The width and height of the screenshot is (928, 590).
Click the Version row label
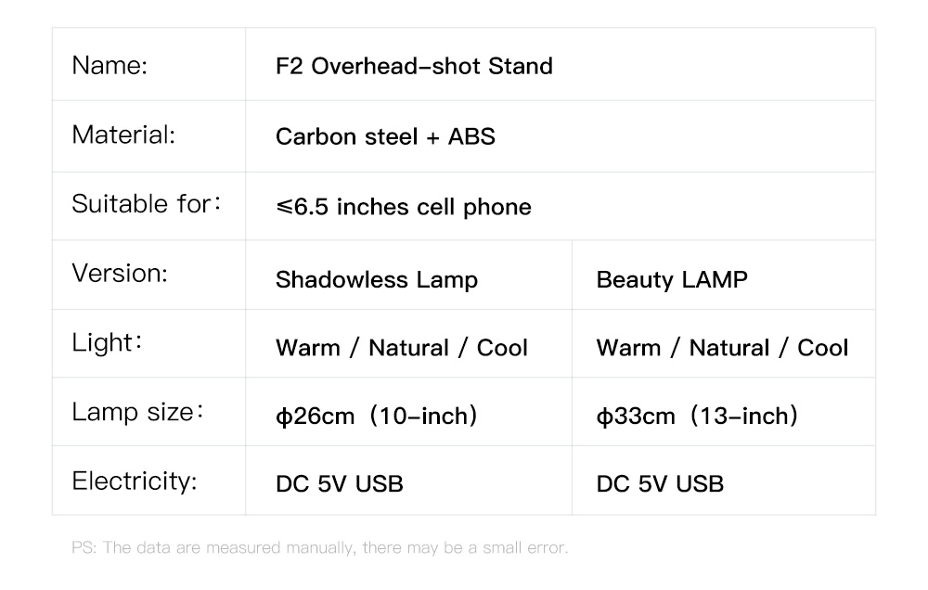point(120,274)
